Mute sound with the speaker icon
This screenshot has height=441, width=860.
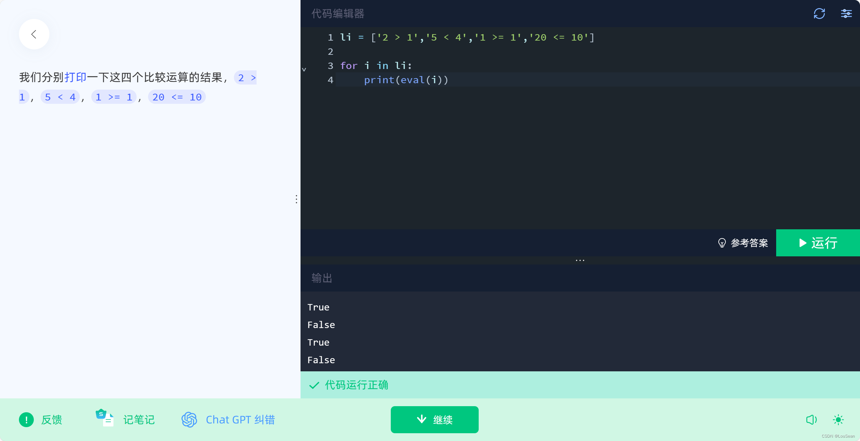tap(811, 420)
